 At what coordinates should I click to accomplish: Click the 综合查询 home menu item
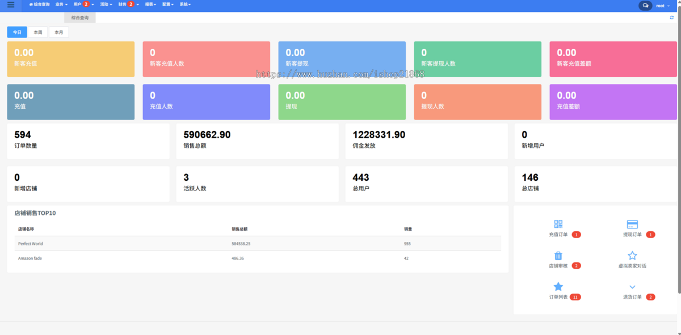click(39, 5)
